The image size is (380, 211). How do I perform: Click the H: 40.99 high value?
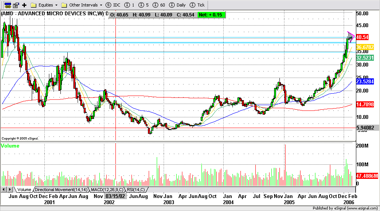[x=141, y=15]
